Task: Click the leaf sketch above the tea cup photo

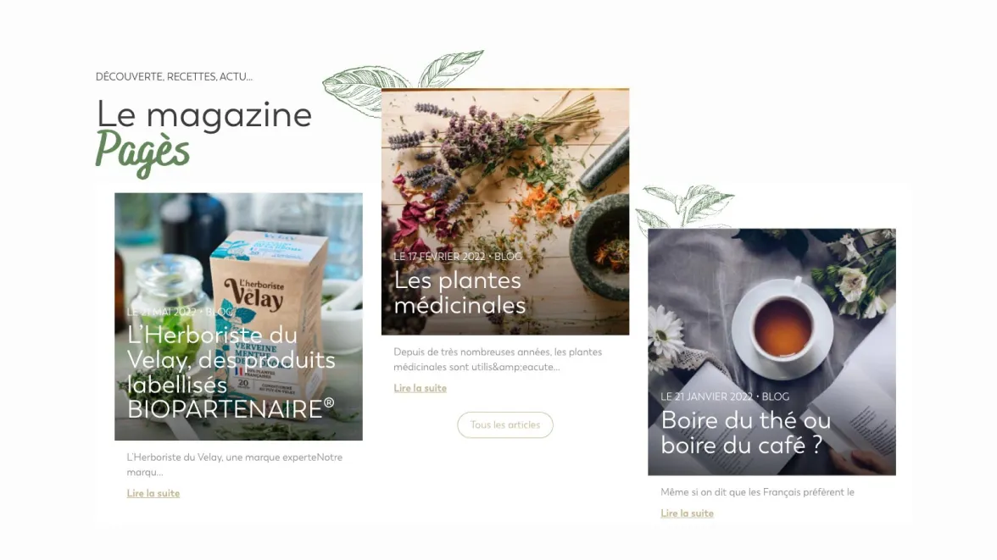Action: [x=685, y=207]
